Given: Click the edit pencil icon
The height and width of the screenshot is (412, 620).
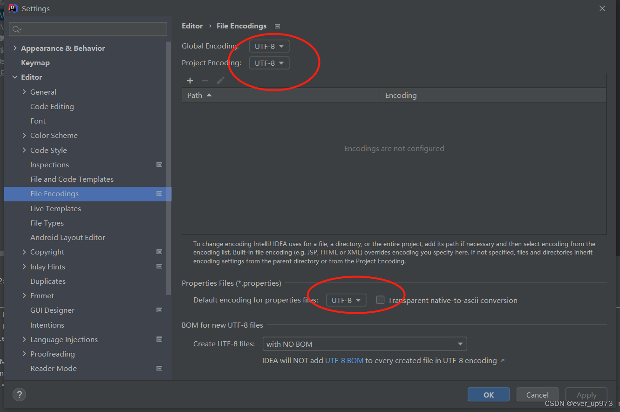Looking at the screenshot, I should click(220, 81).
